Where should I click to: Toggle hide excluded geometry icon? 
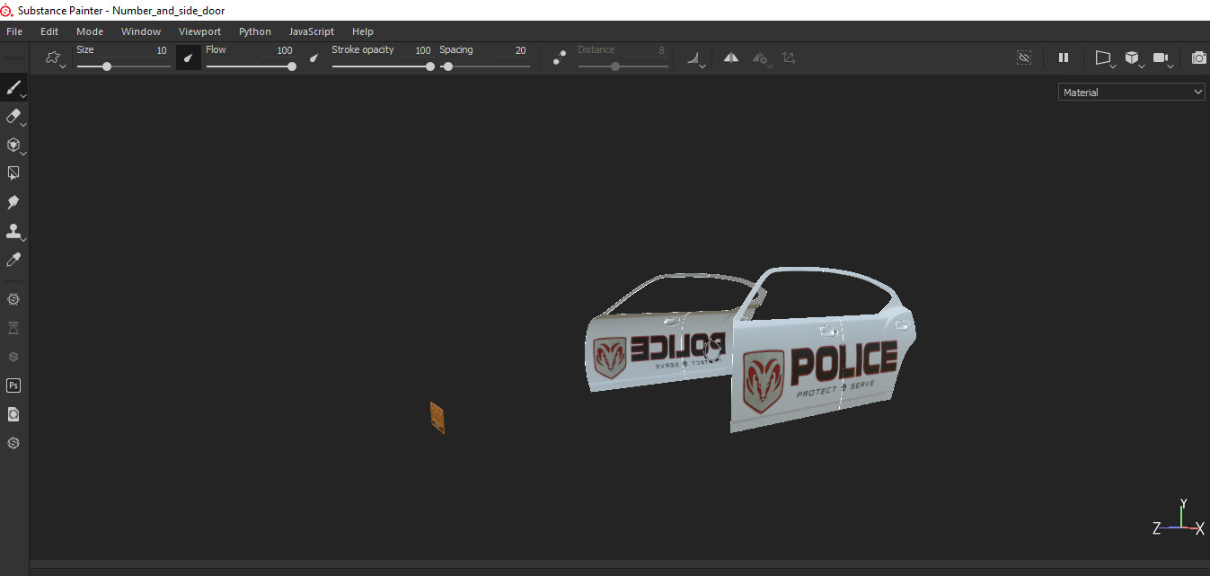[1023, 58]
